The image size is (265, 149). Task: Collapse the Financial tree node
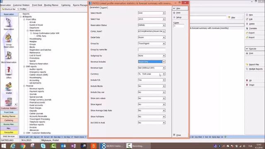pyautogui.click(x=24, y=86)
